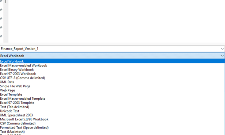Viewport: 225px width, 135px height.
Task: Select XML Spreadsheet 2003 option
Action: (113, 115)
